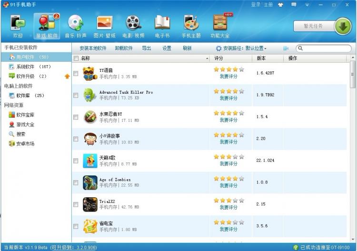Sort by the 版本 column header

[x=268, y=58]
